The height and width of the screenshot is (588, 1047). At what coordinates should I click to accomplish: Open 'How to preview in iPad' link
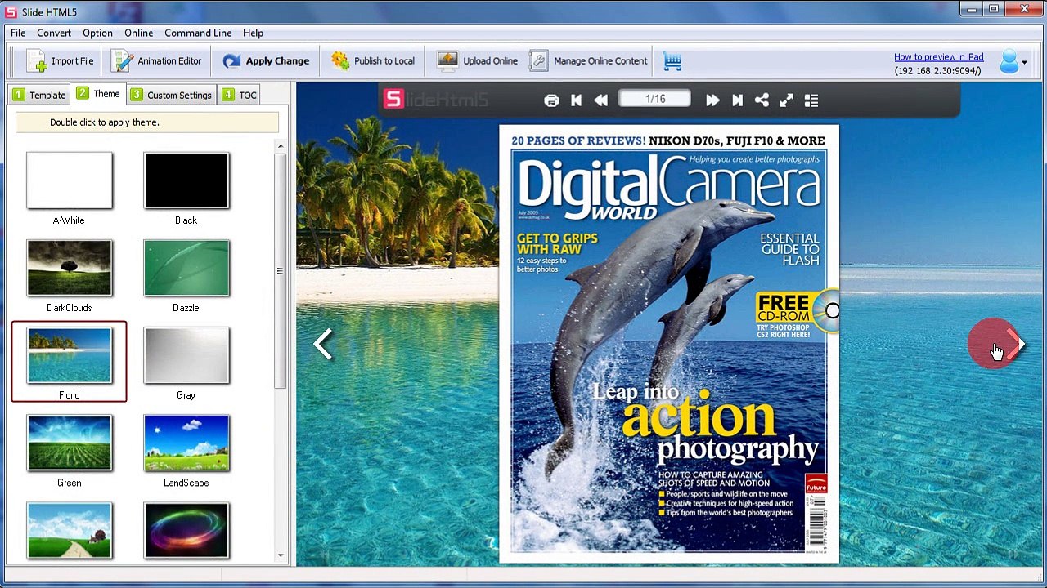pyautogui.click(x=938, y=57)
